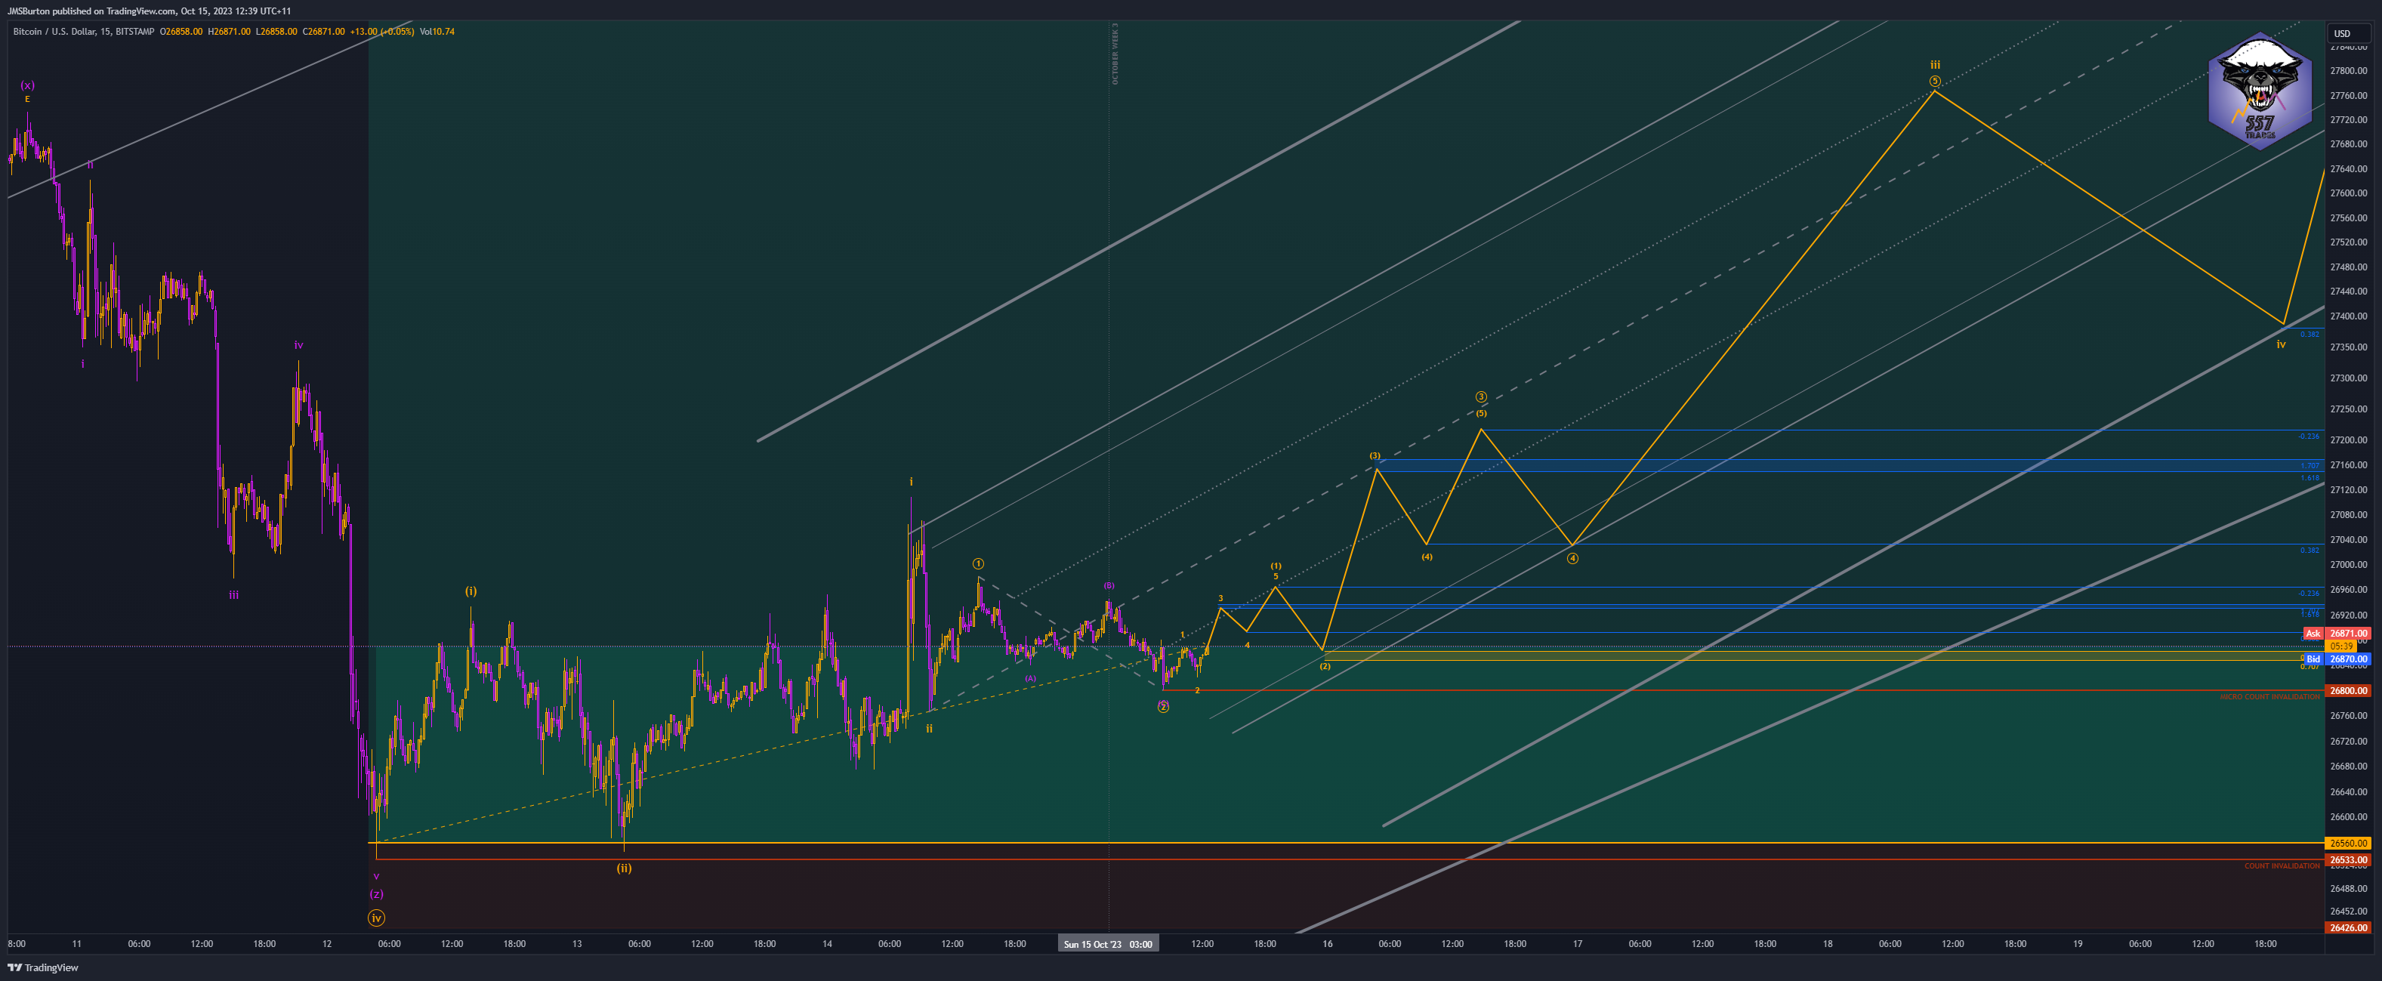Click the red Ask 26871.00 price tag
Screen dimensions: 2382x981
tap(2337, 634)
